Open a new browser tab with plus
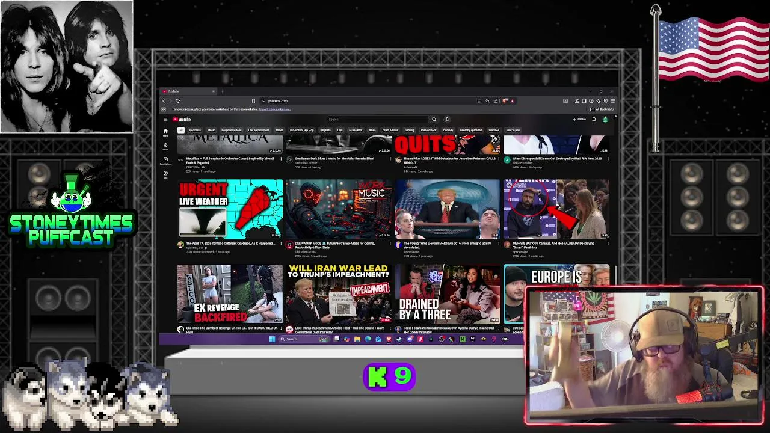The width and height of the screenshot is (770, 433). click(223, 91)
